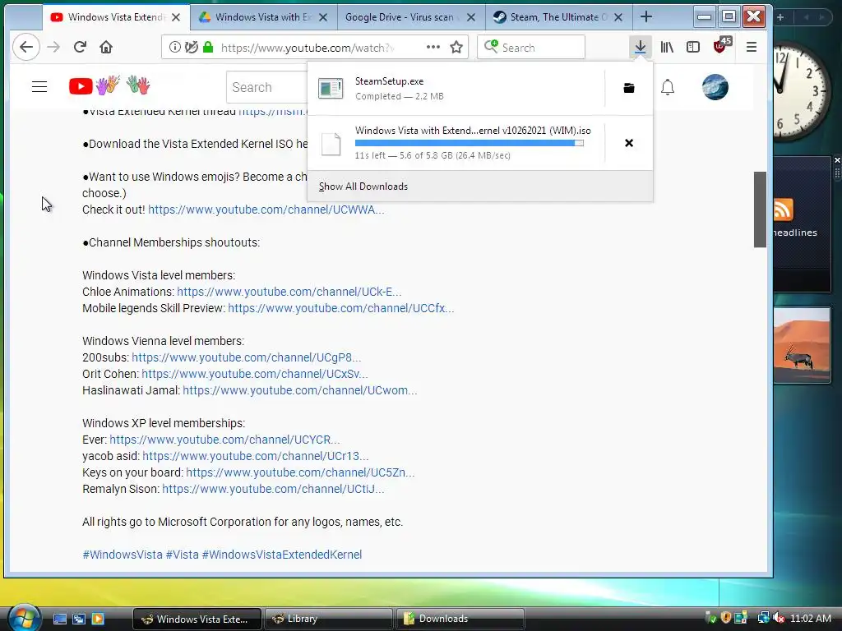Click the green padlock connection icon
Viewport: 842px width, 631px height.
(208, 47)
